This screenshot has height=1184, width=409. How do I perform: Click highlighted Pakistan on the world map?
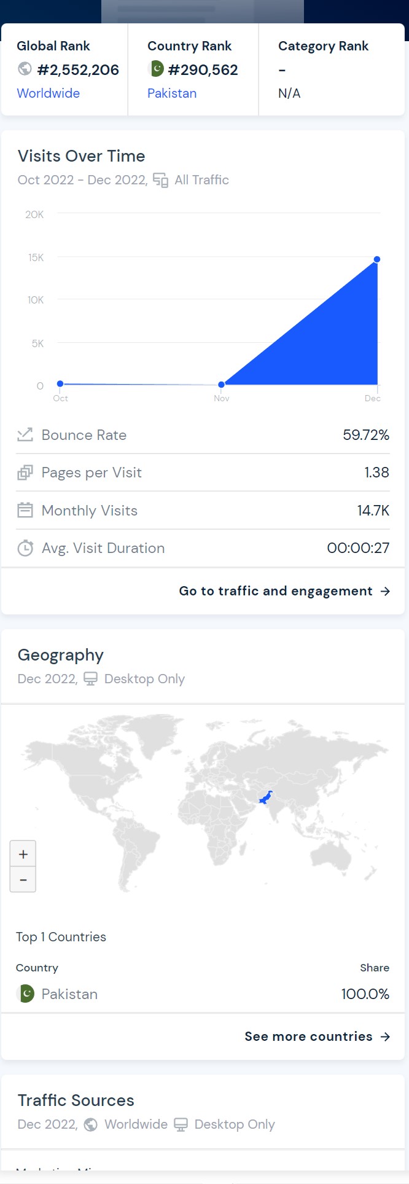pos(265,798)
